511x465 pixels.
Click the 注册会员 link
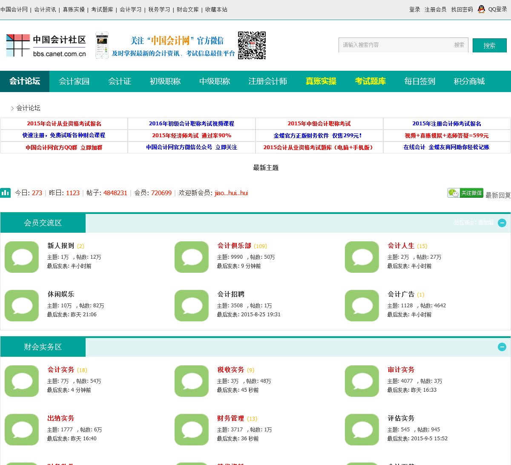click(x=436, y=9)
